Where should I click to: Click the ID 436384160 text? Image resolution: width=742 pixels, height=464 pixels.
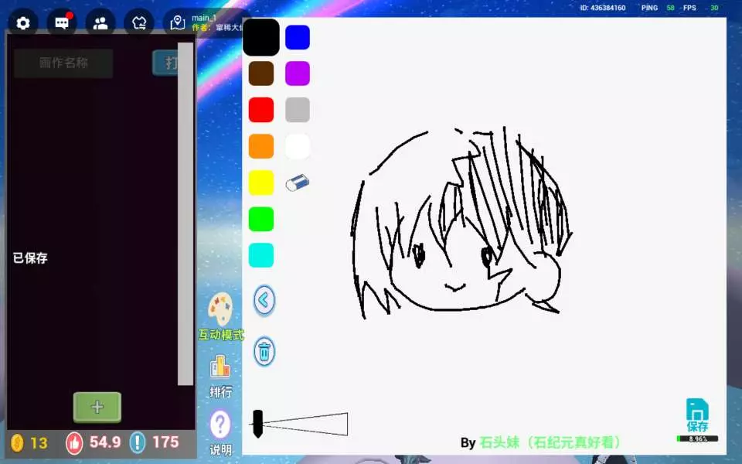pyautogui.click(x=602, y=8)
